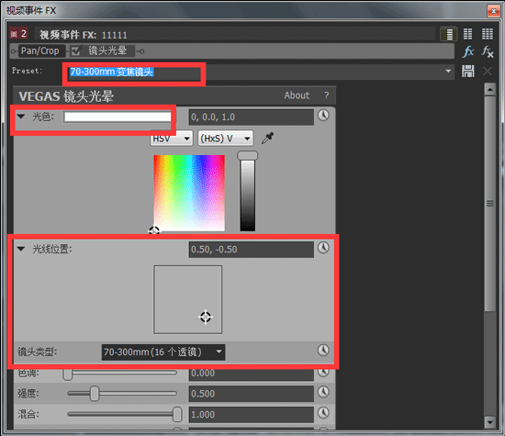Image resolution: width=505 pixels, height=436 pixels.
Task: Click the 混合 slider handle
Action: coord(177,414)
